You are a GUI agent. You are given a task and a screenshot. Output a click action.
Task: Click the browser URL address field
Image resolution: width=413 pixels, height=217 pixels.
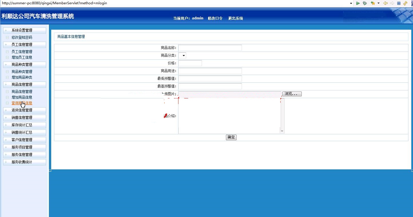tap(174, 3)
